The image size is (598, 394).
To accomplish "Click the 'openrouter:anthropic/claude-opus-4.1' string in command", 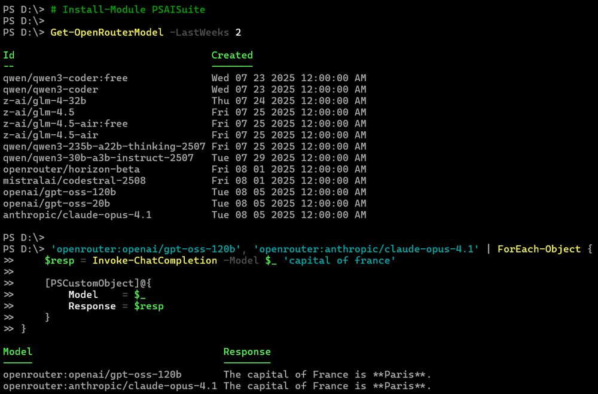I will [366, 250].
